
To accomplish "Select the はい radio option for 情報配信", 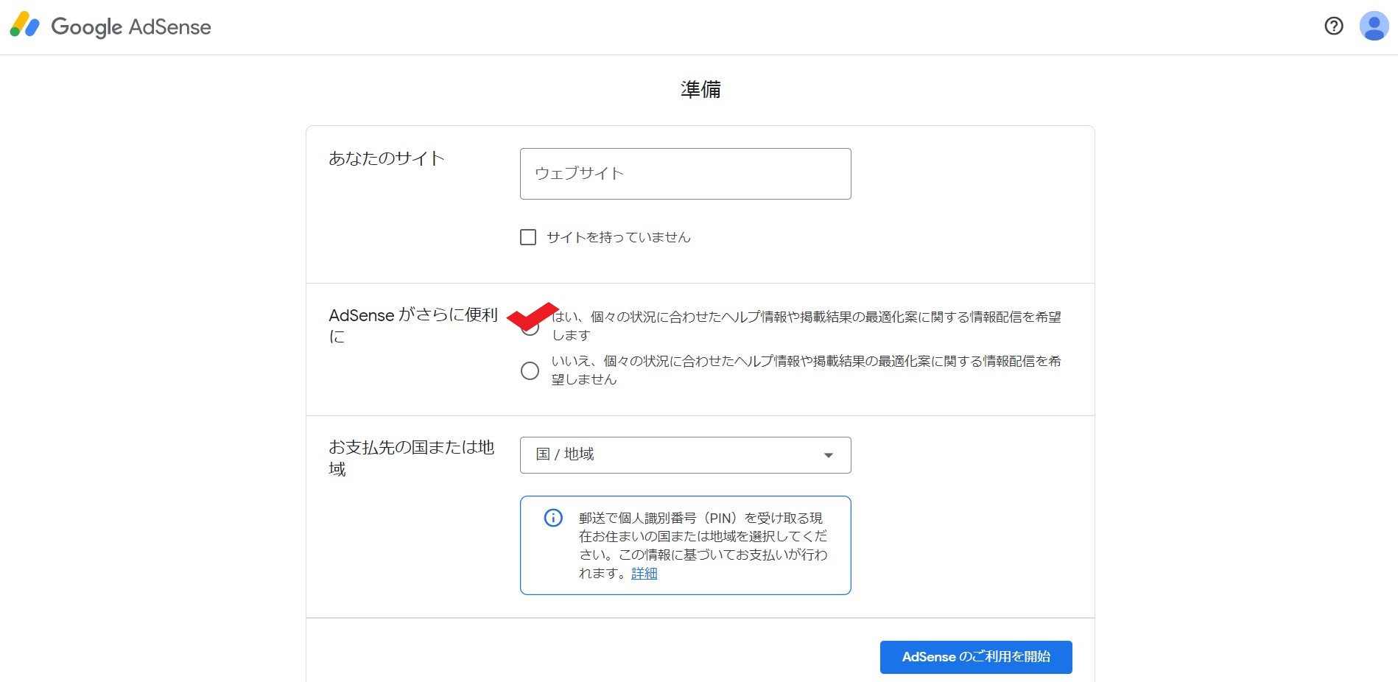I will pos(530,327).
